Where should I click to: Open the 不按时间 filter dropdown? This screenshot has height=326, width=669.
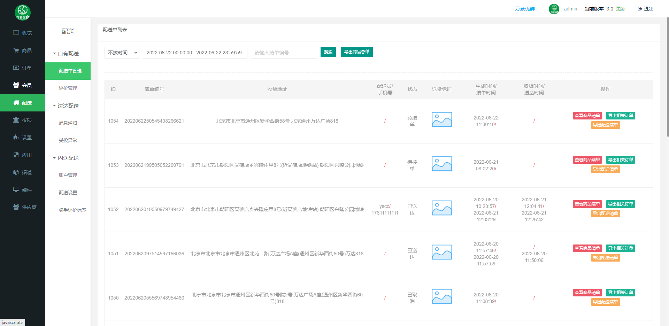[122, 52]
